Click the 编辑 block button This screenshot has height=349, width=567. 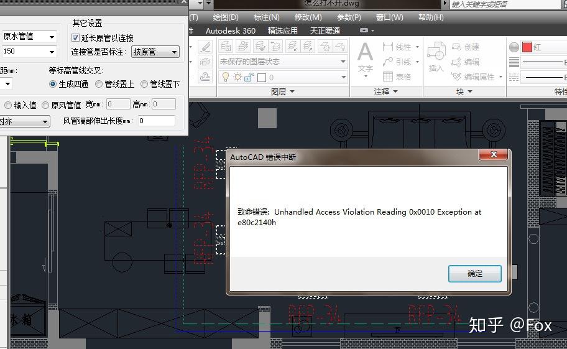tap(466, 62)
